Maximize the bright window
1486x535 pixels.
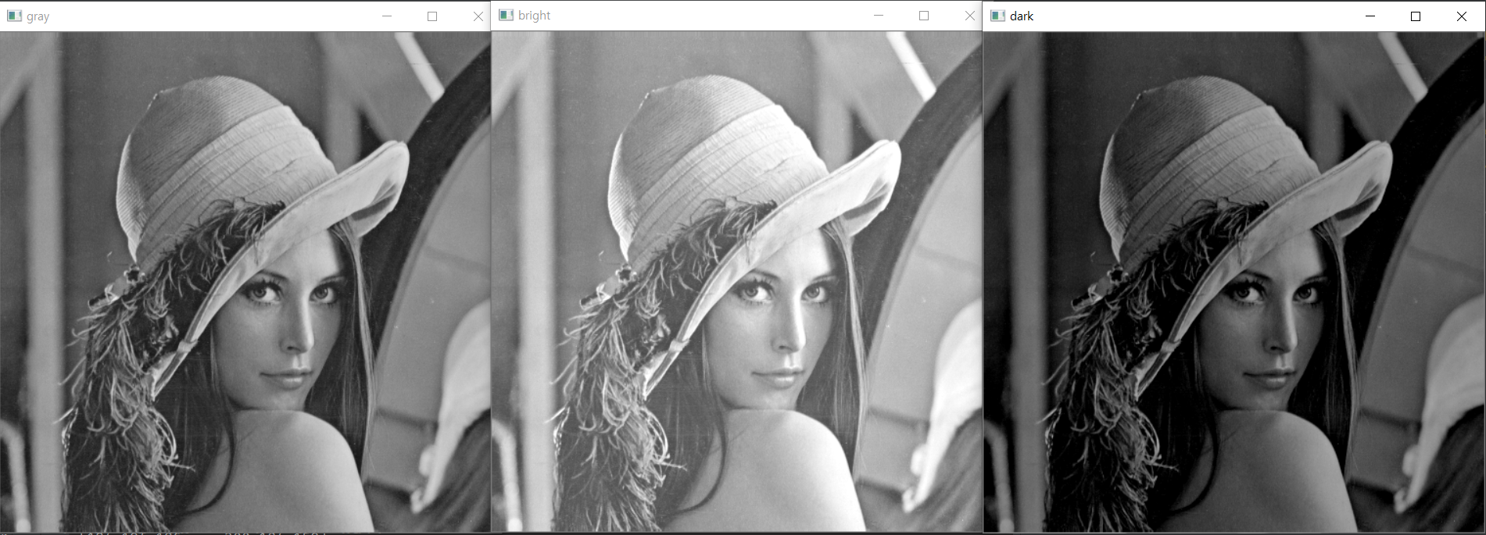click(924, 15)
